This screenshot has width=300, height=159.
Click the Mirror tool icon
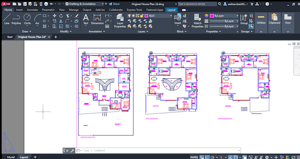61,21
